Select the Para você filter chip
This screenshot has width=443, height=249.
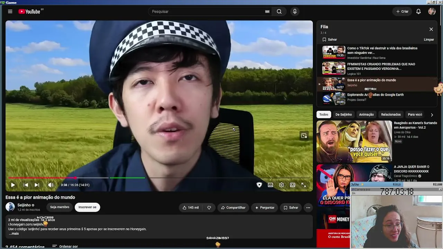click(x=415, y=114)
